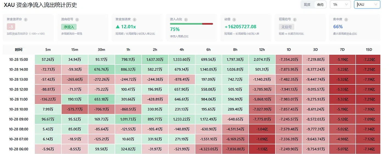Image resolution: width=390 pixels, height=154 pixels.
Task: Select the 15m column header
Action: (x=75, y=50)
